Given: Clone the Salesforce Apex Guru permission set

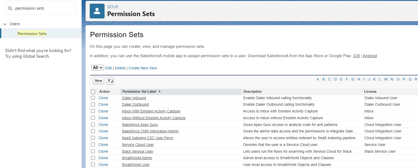Looking at the screenshot, I should coord(103,125).
